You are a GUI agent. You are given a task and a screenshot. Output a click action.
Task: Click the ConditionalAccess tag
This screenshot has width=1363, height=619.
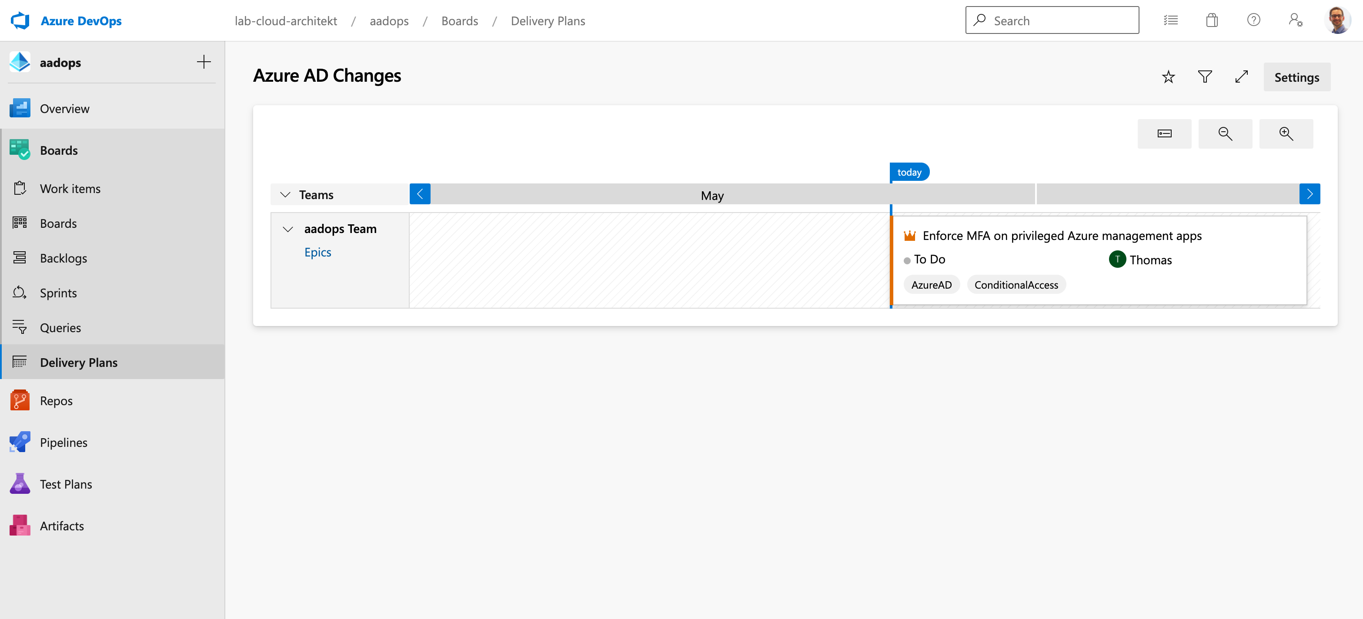[x=1016, y=285]
